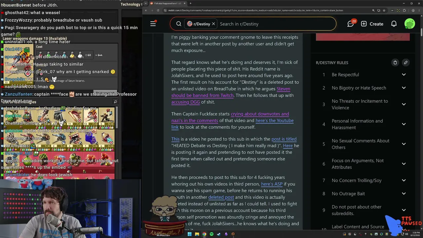Expand the No Bigotry or Hate Speech rule
Viewport: 423px width, 238px height.
pos(404,88)
